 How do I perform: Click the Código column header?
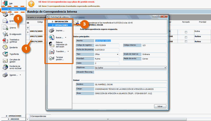point(40,22)
